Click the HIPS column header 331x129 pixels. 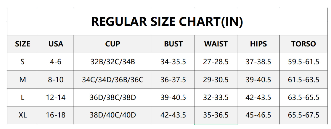pyautogui.click(x=258, y=44)
